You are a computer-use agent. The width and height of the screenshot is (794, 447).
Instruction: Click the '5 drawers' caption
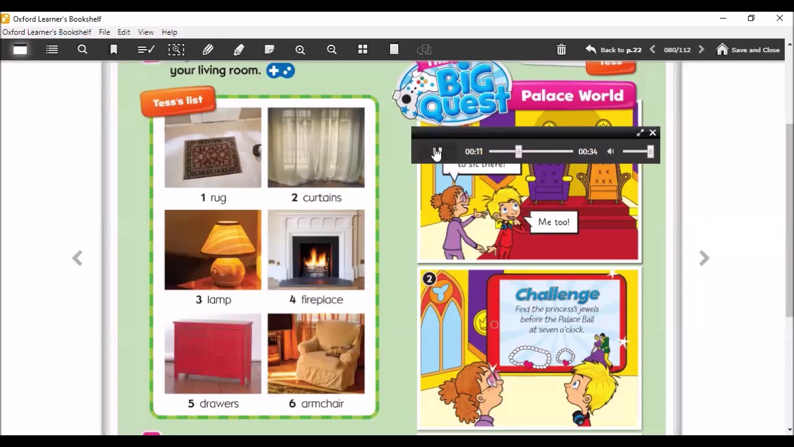coord(213,404)
